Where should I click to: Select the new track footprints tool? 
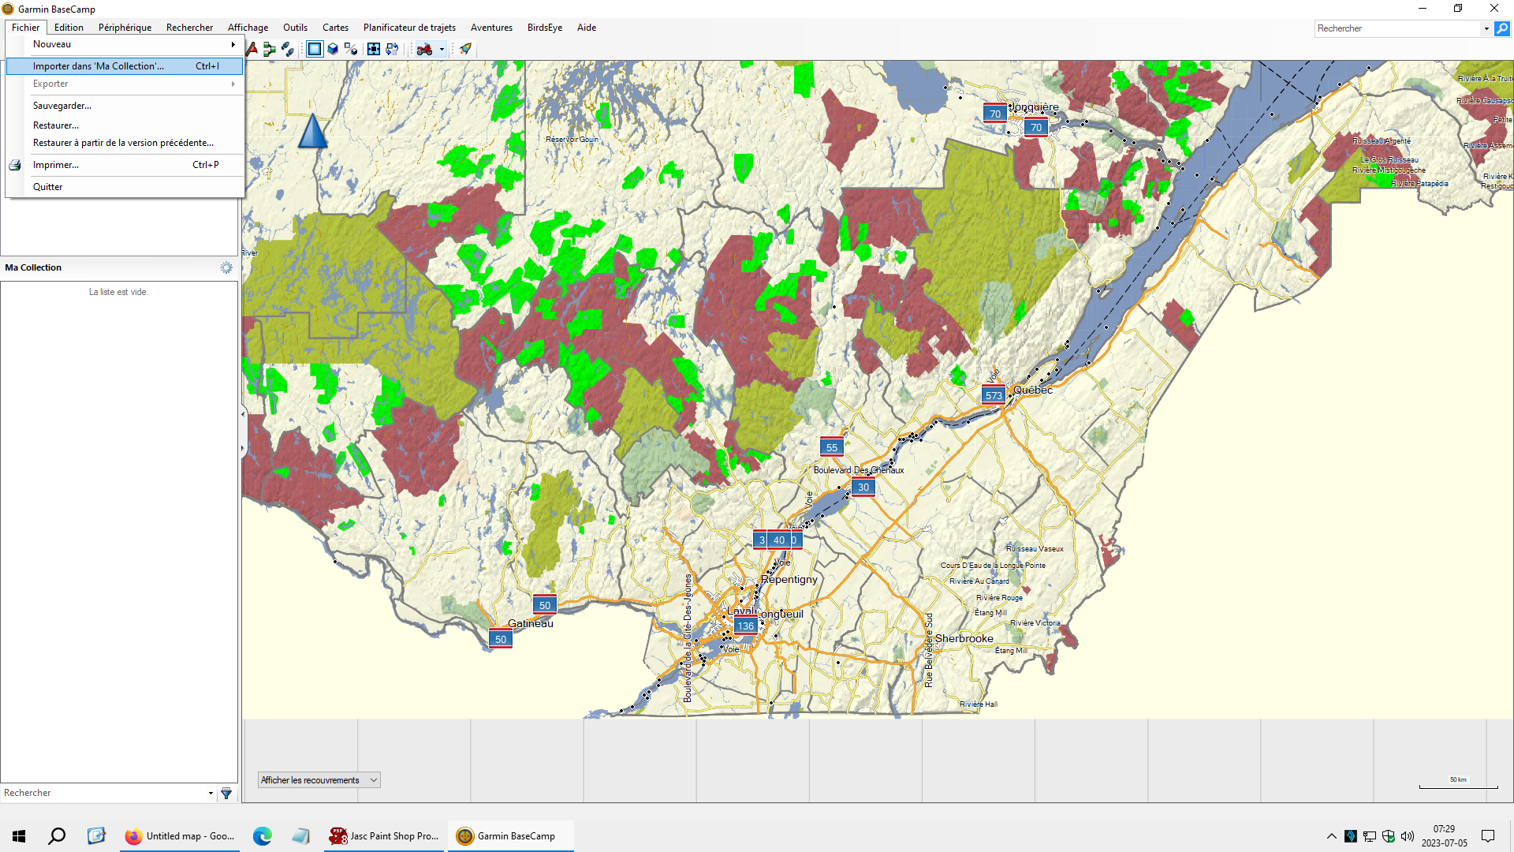pos(288,49)
